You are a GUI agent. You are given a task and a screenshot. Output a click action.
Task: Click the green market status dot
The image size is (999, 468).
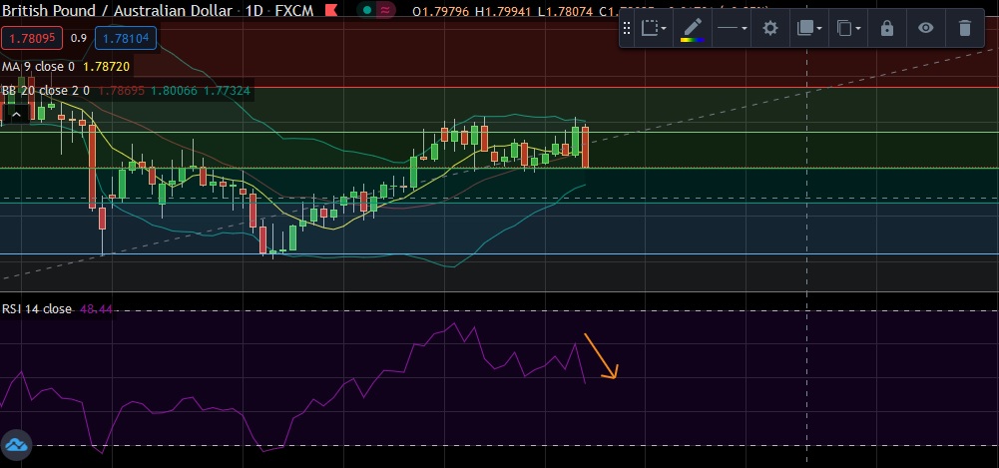pos(368,10)
